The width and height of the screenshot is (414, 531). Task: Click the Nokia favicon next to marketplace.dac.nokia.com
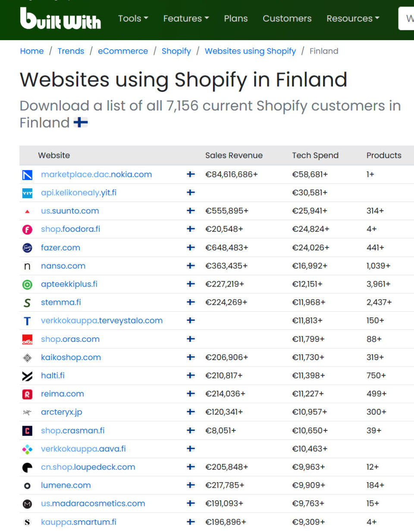click(27, 175)
